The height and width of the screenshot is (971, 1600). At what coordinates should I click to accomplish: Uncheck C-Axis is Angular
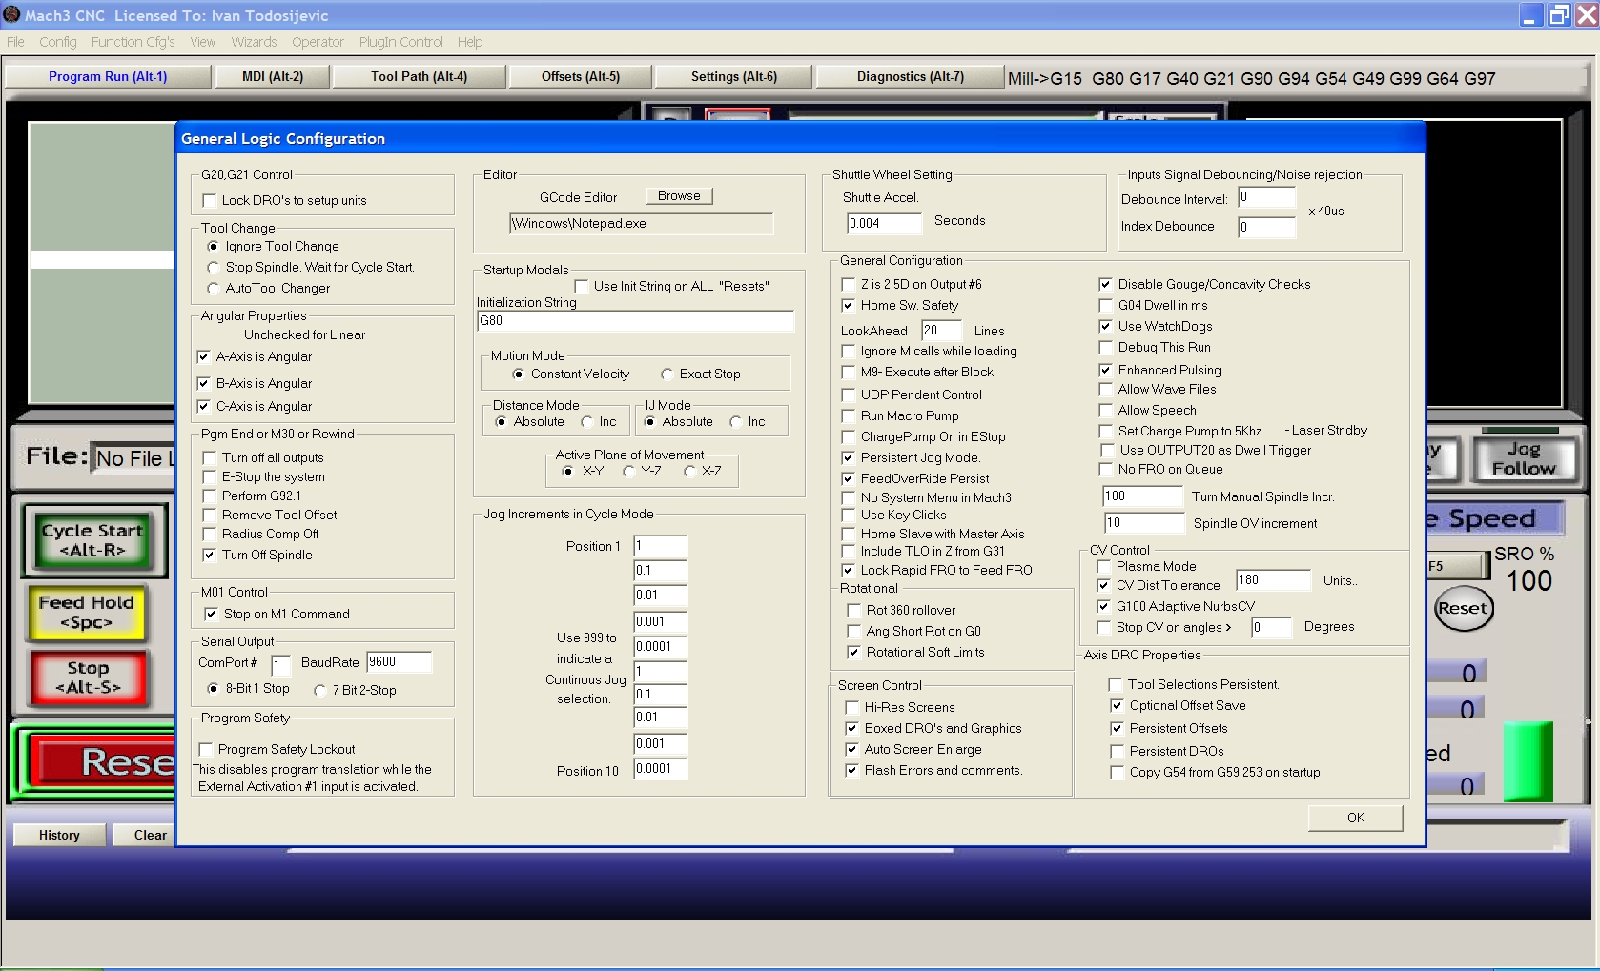[x=204, y=407]
